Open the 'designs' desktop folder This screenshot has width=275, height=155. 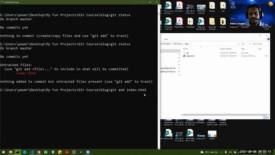[212, 7]
